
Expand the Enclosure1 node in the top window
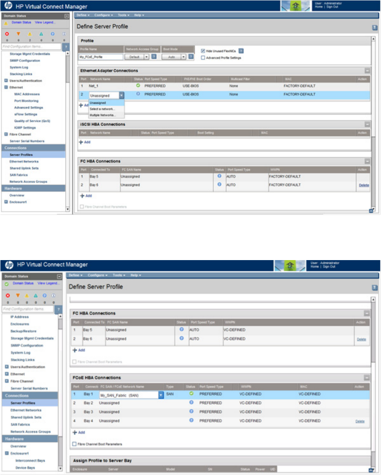coord(6,202)
